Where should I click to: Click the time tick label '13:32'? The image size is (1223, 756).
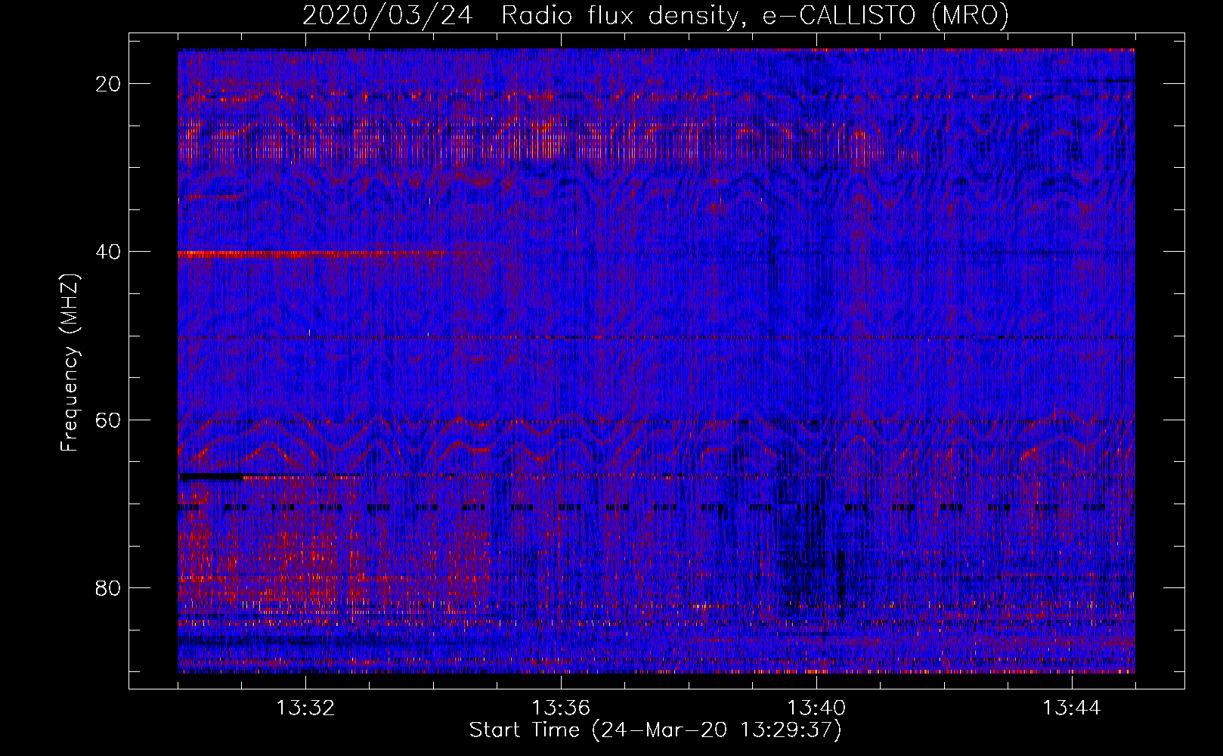pyautogui.click(x=305, y=708)
